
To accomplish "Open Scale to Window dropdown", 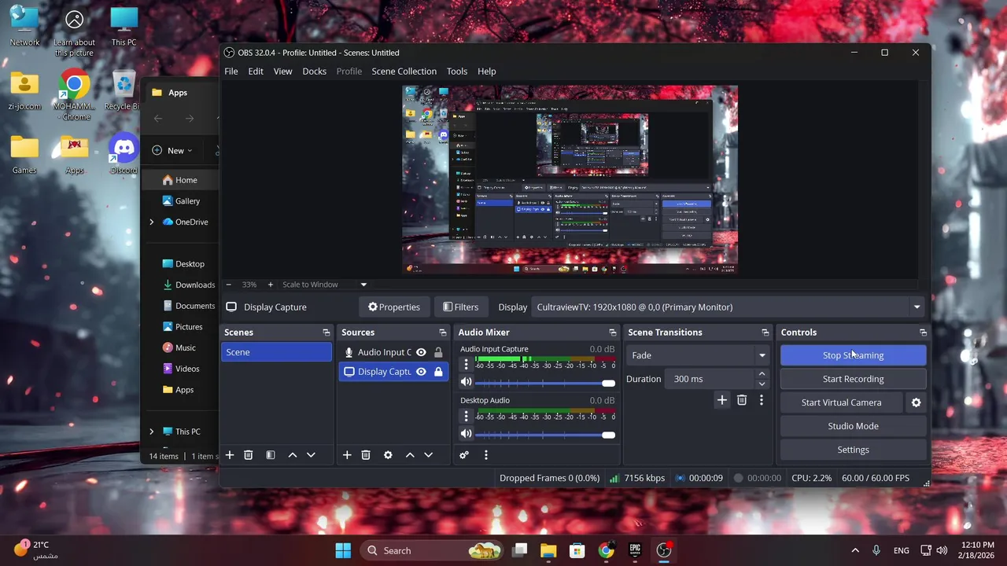I will point(324,285).
